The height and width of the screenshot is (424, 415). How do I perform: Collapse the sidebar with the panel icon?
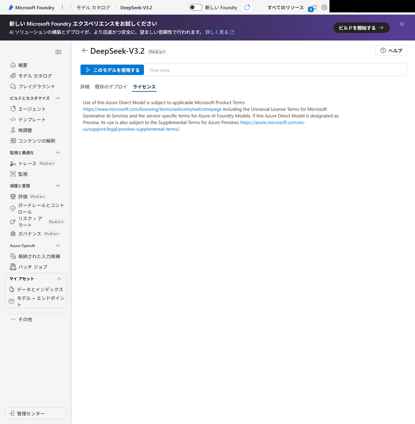coord(58,52)
